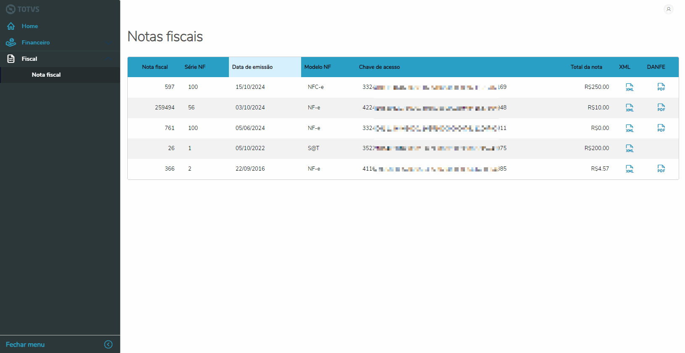This screenshot has height=353, width=685.
Task: Collapse sidebar using the Fechar menu arrow icon
Action: click(x=108, y=345)
